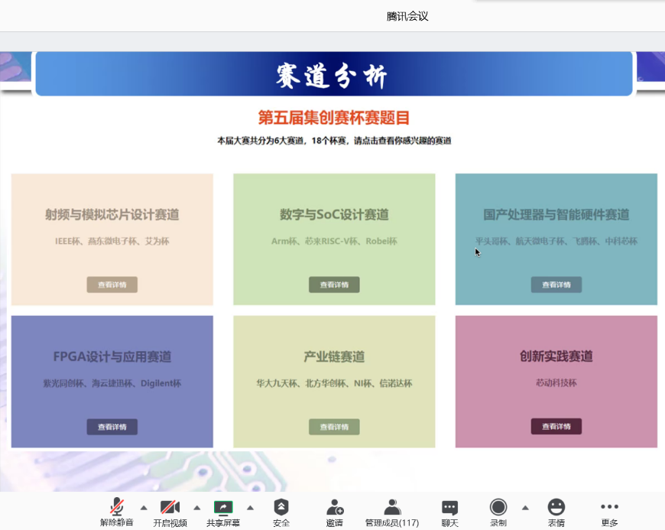Click 查看详情 under 创新实践赛道

(556, 426)
